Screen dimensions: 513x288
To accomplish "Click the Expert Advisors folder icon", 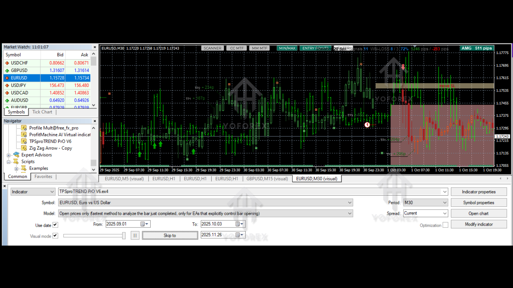I will (16, 155).
